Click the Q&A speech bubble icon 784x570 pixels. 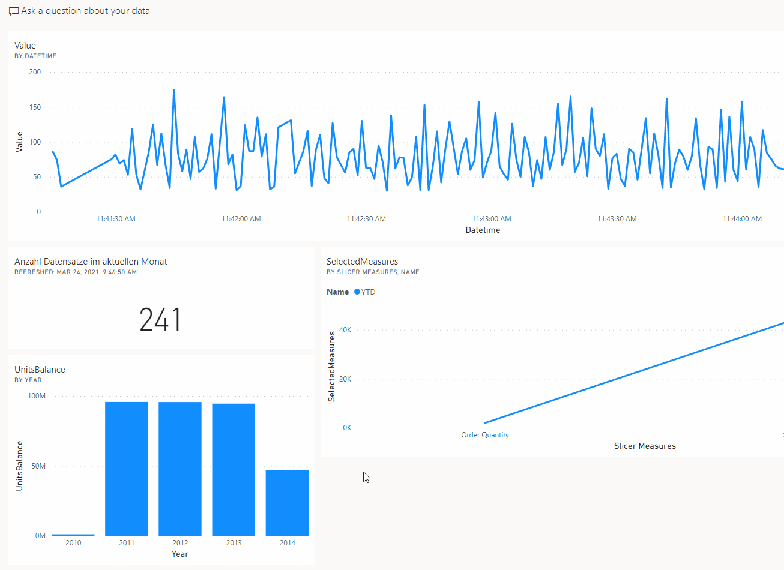click(x=14, y=11)
